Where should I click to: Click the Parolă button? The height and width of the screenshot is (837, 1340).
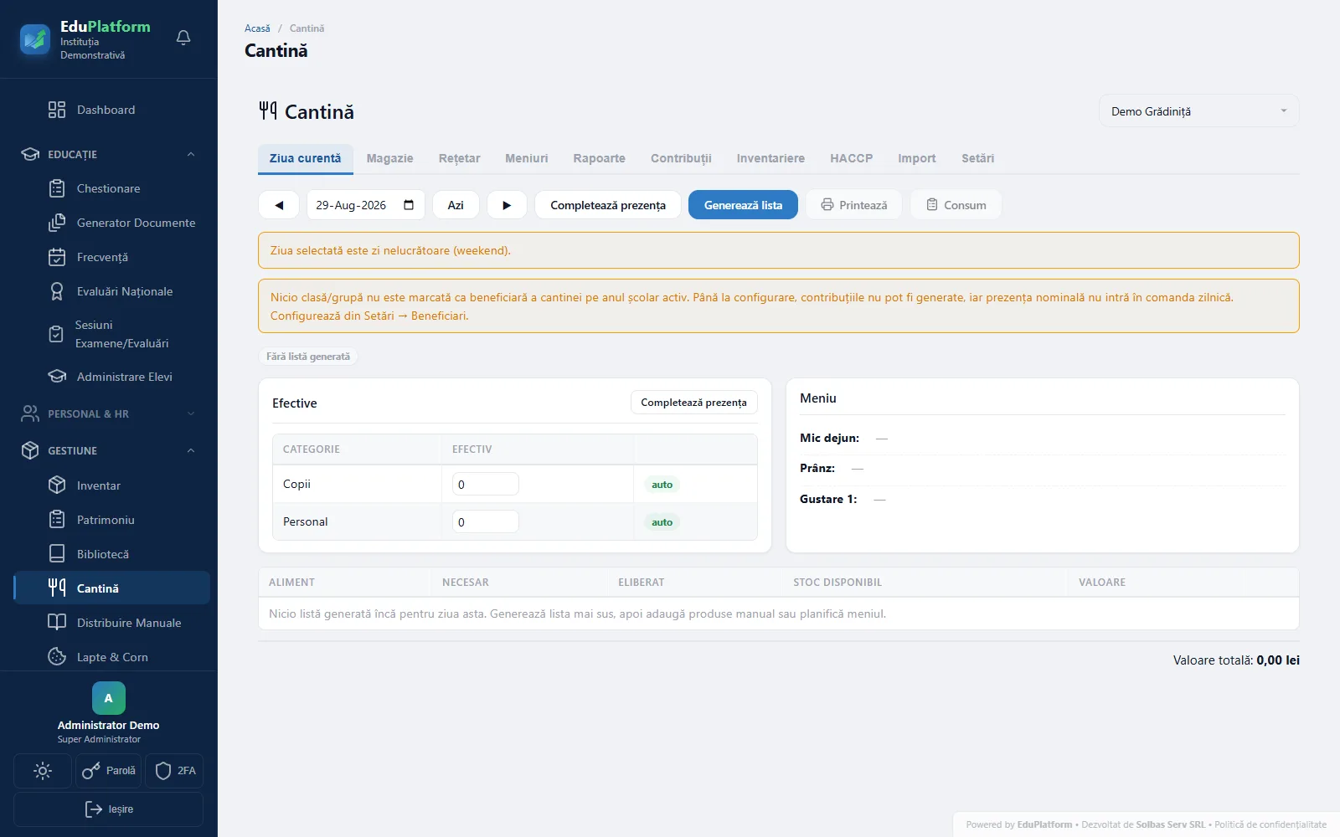tap(108, 771)
